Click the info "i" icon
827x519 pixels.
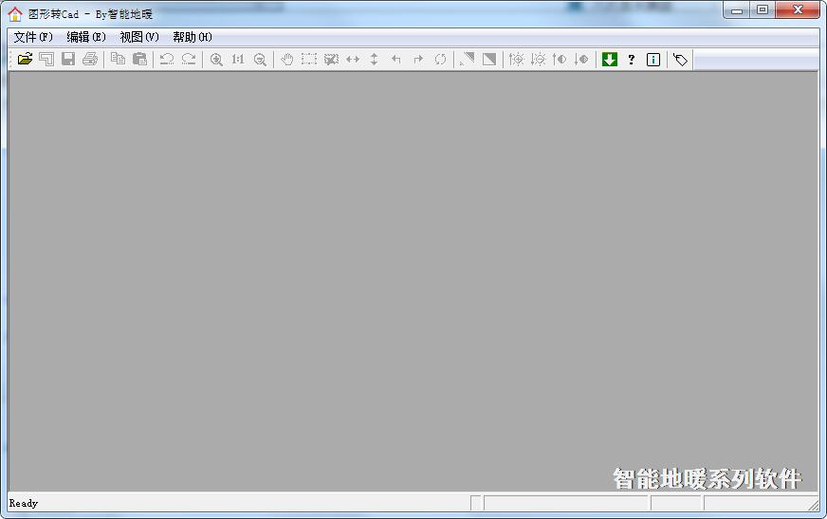653,59
